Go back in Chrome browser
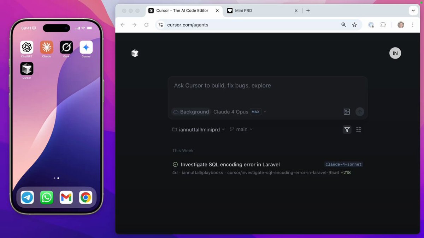The height and width of the screenshot is (238, 424). [123, 25]
